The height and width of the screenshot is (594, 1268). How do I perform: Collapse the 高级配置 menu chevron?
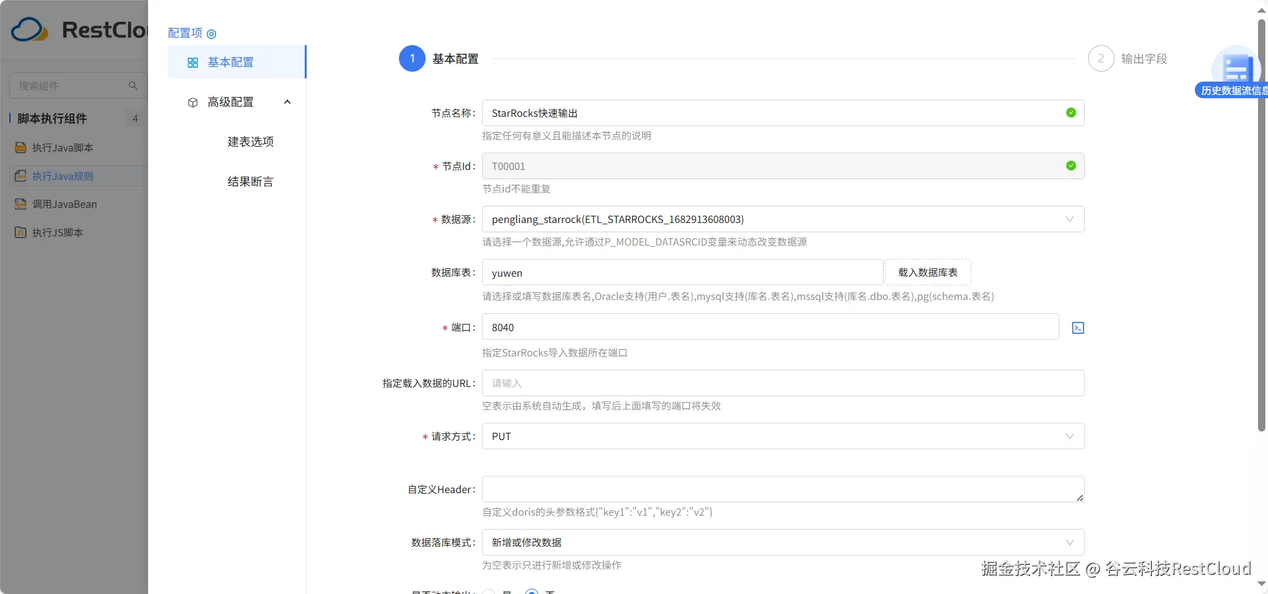287,102
